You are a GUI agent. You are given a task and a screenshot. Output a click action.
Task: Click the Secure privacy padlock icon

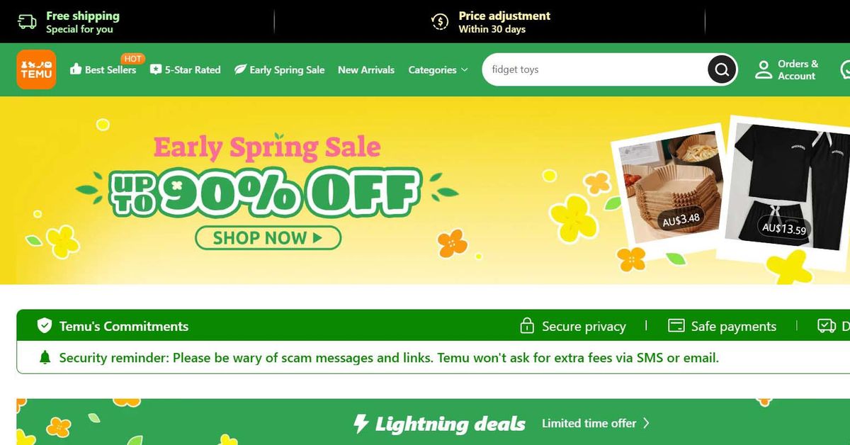coord(527,326)
